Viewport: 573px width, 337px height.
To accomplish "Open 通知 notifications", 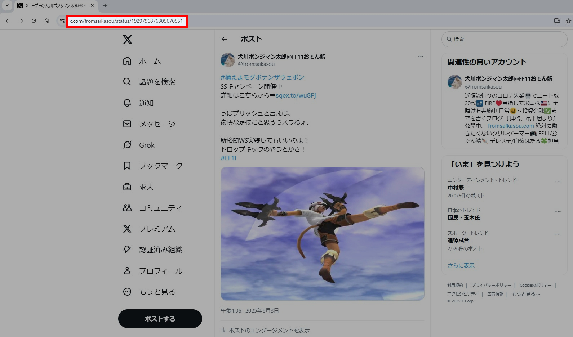I will click(138, 103).
